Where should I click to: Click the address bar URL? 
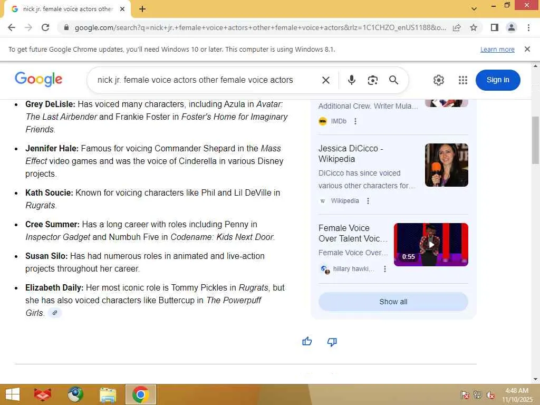pos(260,27)
